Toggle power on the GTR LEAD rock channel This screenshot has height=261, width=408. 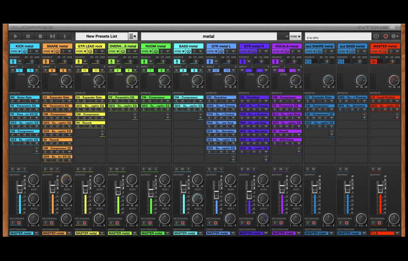click(x=90, y=51)
